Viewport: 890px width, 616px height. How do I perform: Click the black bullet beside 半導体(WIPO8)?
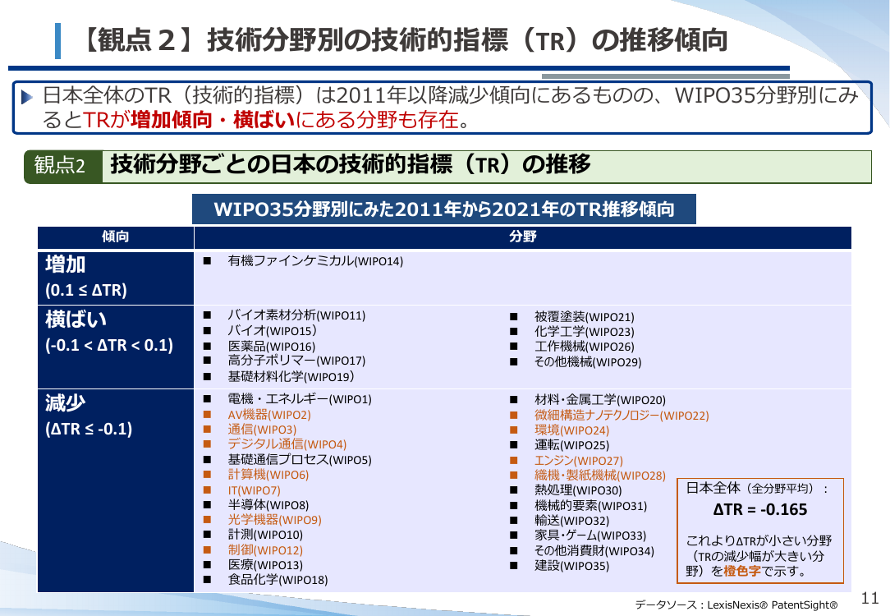pos(207,505)
